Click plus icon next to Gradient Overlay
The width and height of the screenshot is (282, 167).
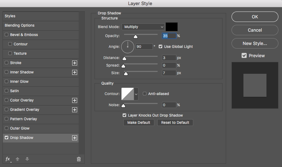(75, 110)
